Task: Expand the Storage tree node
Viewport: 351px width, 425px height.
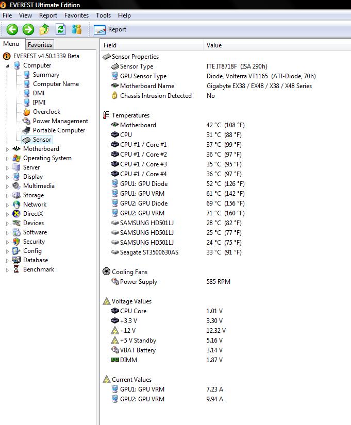Action: 7,196
